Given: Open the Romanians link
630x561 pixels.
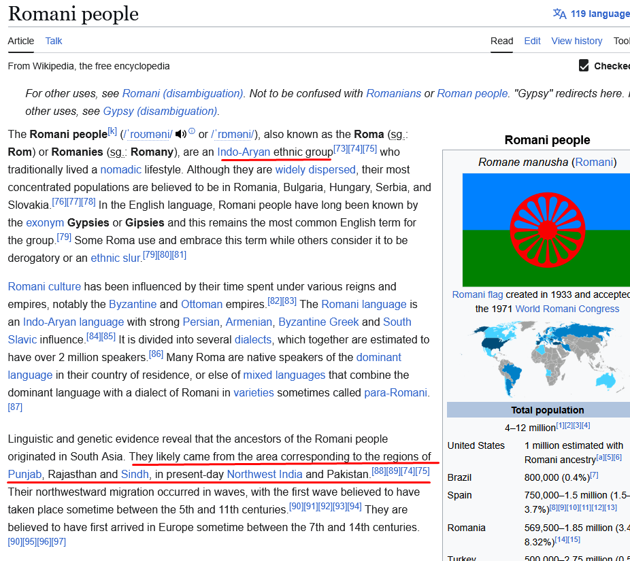Looking at the screenshot, I should point(393,94).
